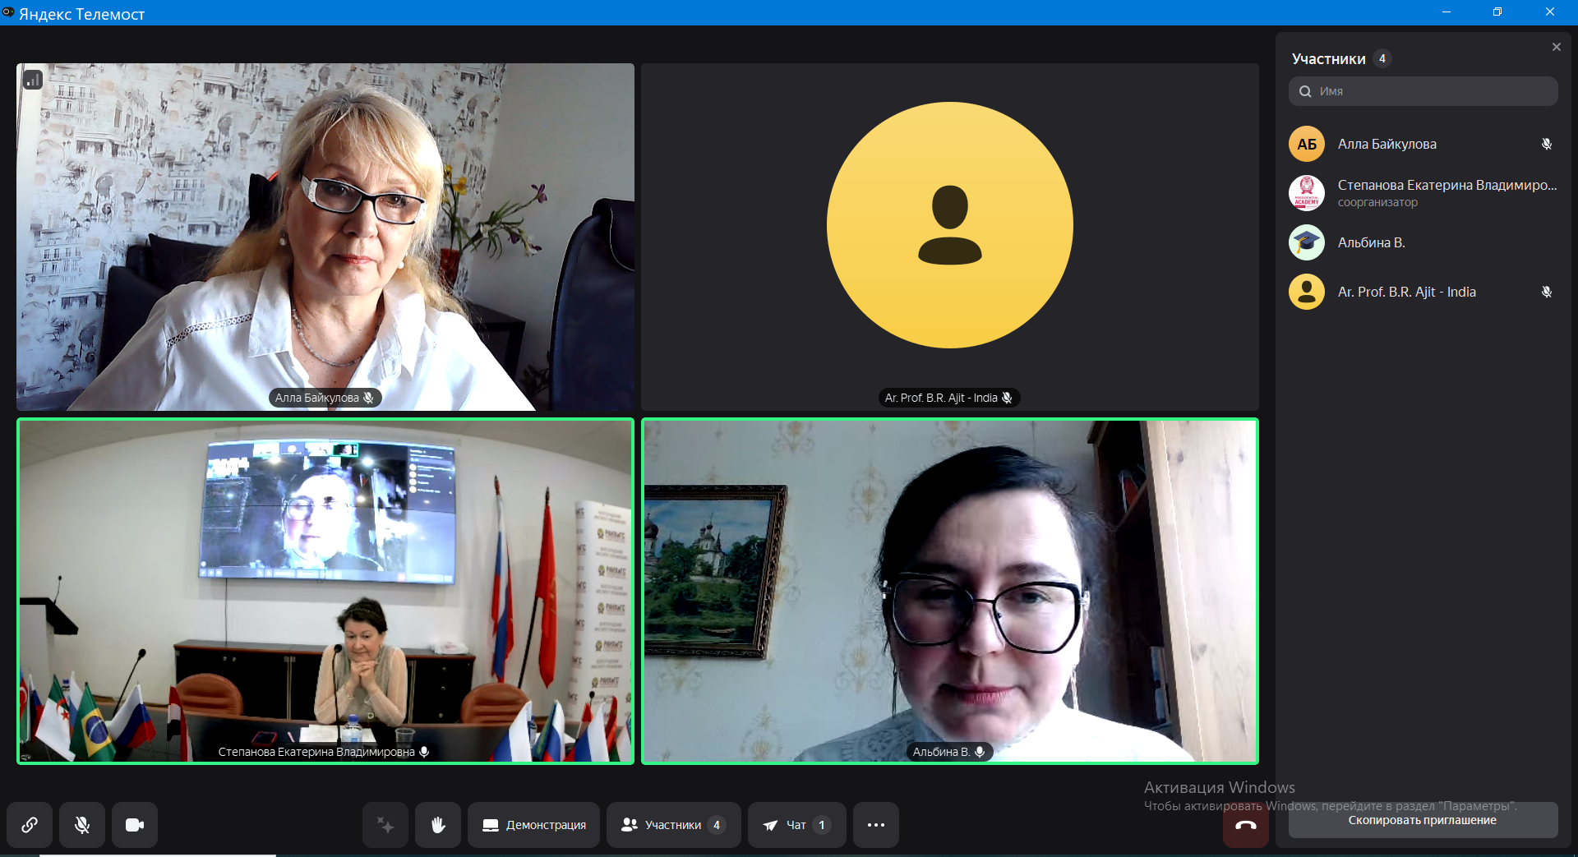Click muted mic icon next to Алла Байкулова in list
Screen dimensions: 1578x857
1546,144
